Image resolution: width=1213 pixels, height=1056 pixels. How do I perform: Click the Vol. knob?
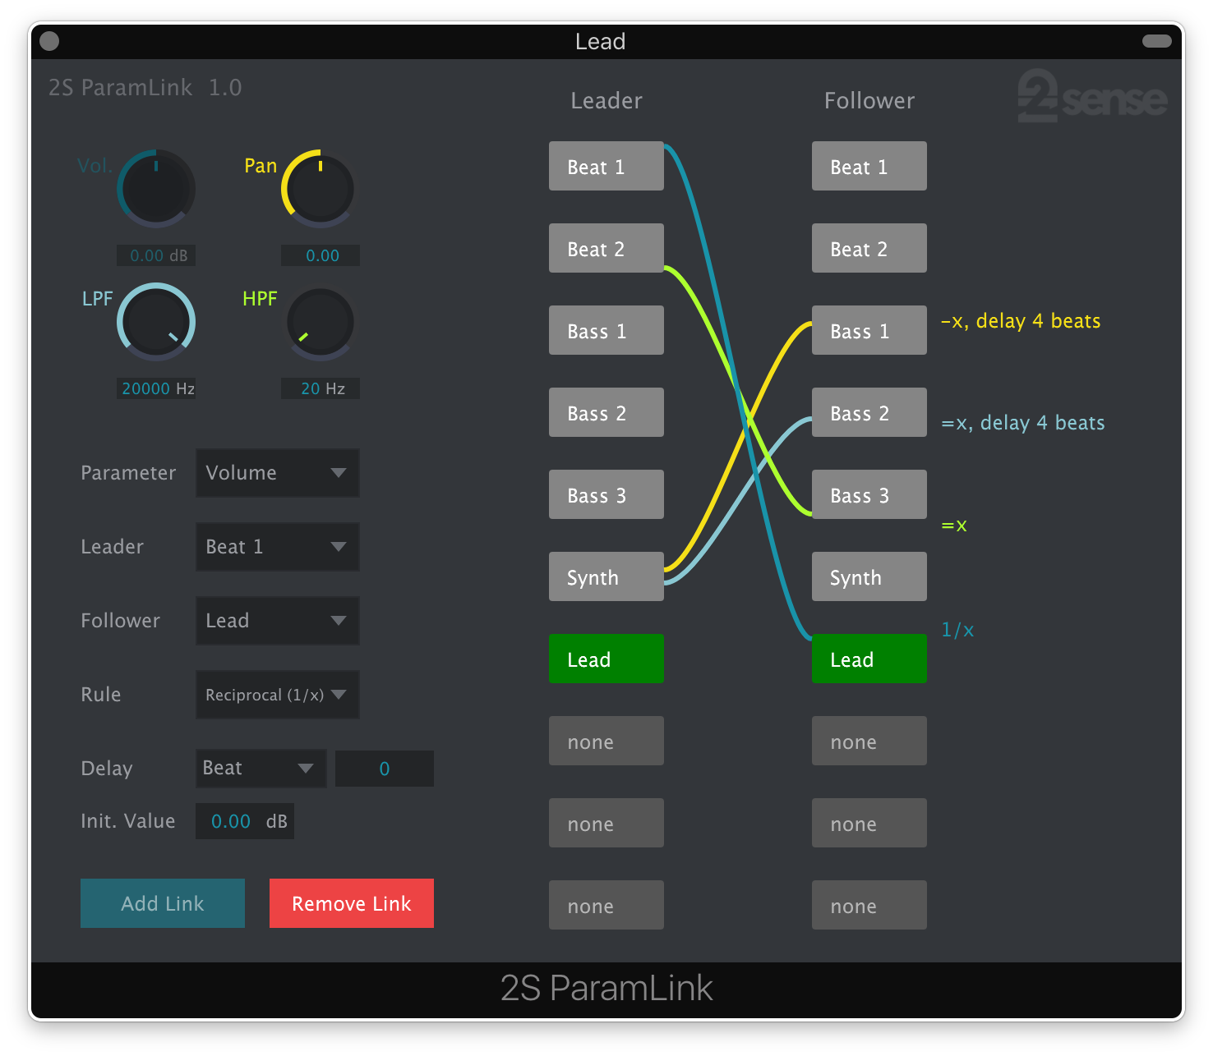[x=156, y=188]
